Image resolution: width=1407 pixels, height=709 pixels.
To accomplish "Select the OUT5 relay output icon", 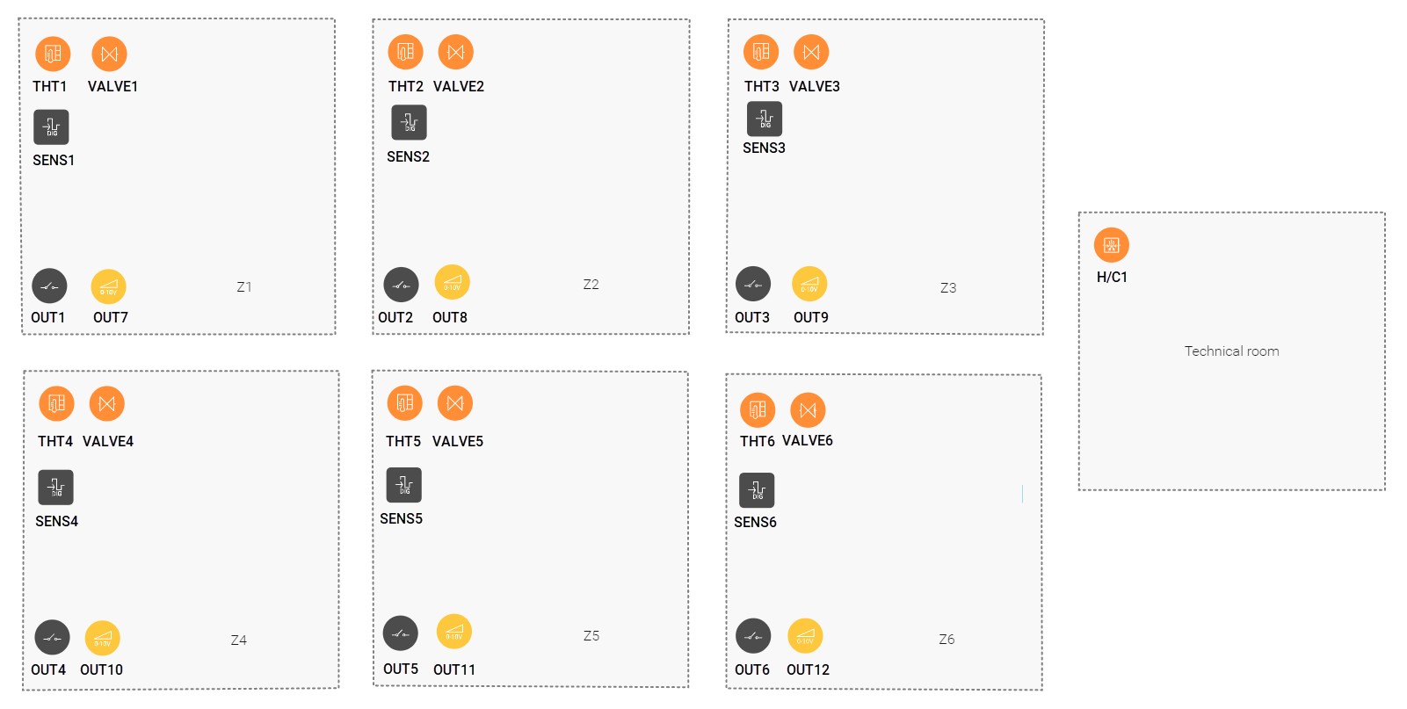I will [401, 633].
